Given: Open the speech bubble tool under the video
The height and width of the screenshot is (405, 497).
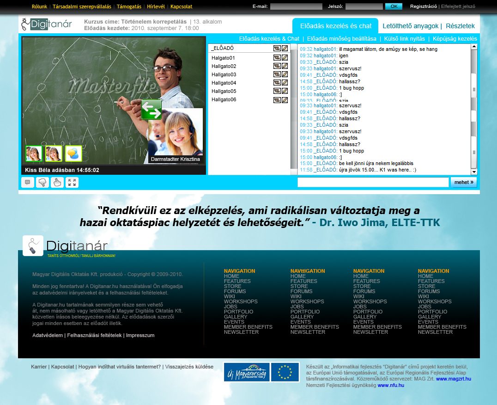Looking at the screenshot, I should [x=27, y=182].
